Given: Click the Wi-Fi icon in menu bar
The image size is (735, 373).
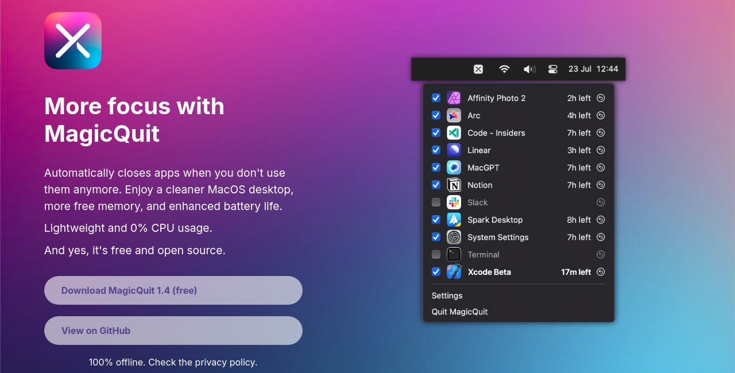Looking at the screenshot, I should coord(504,69).
